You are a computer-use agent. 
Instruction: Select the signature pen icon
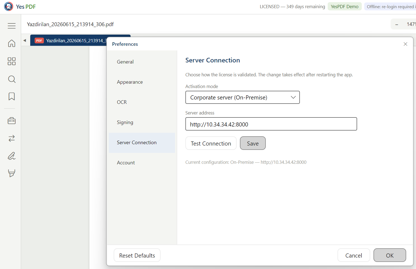coord(11,156)
